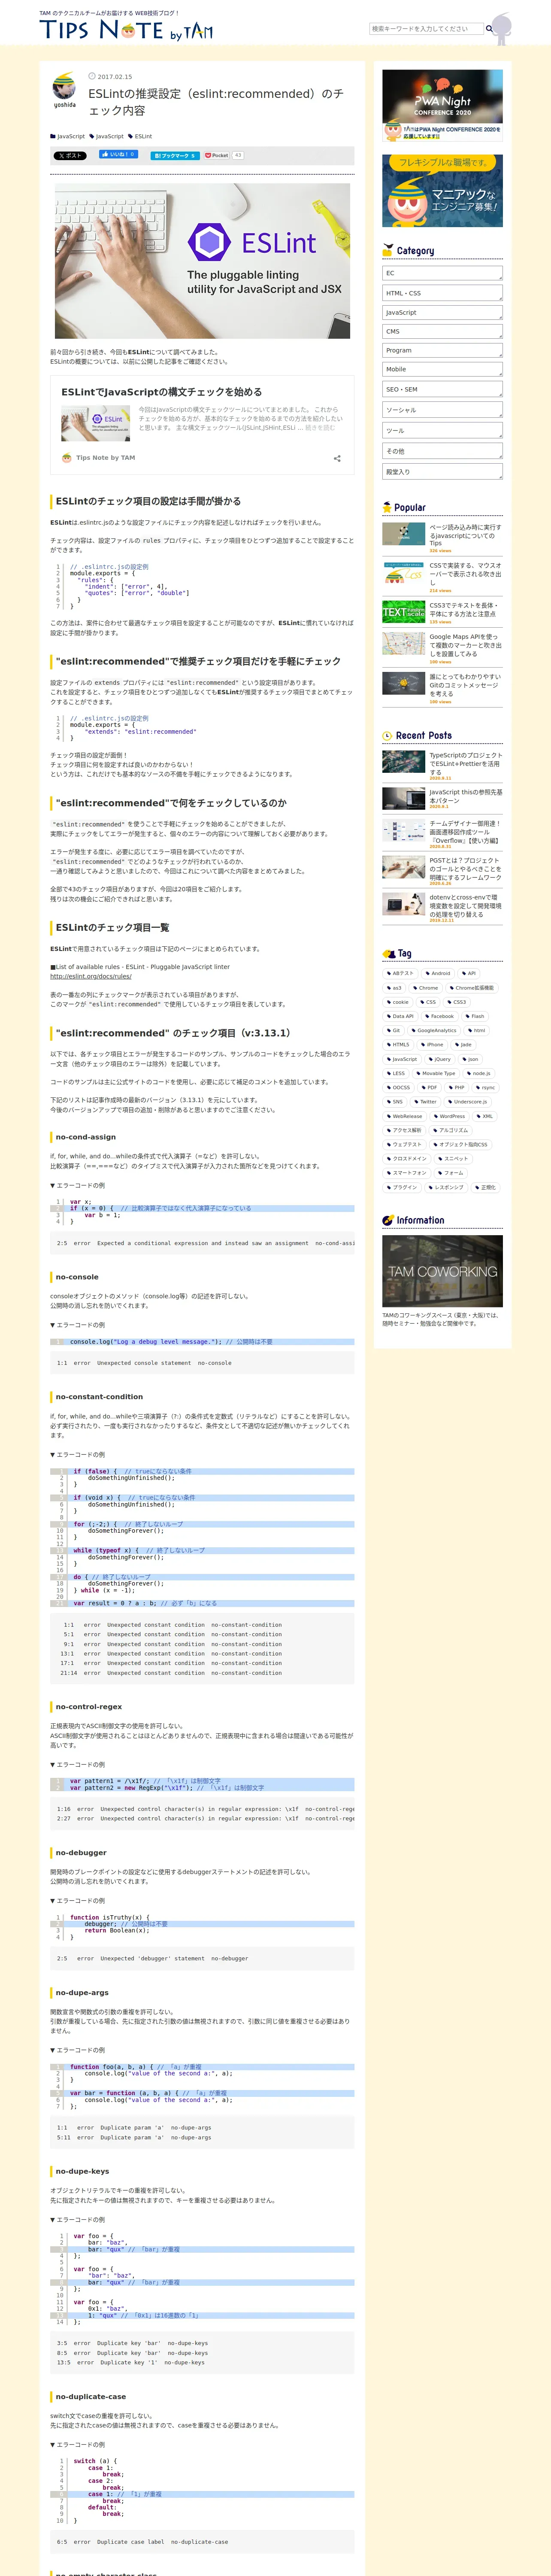Open recent post about Overflow tool
The image size is (551, 2576).
click(x=465, y=832)
